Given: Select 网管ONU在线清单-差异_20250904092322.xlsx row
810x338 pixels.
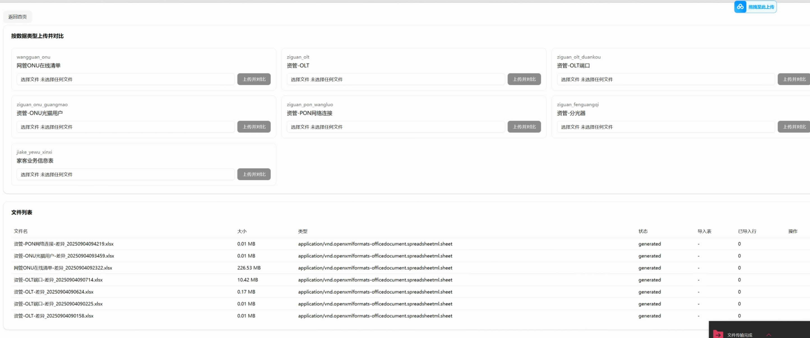Looking at the screenshot, I should click(x=63, y=268).
